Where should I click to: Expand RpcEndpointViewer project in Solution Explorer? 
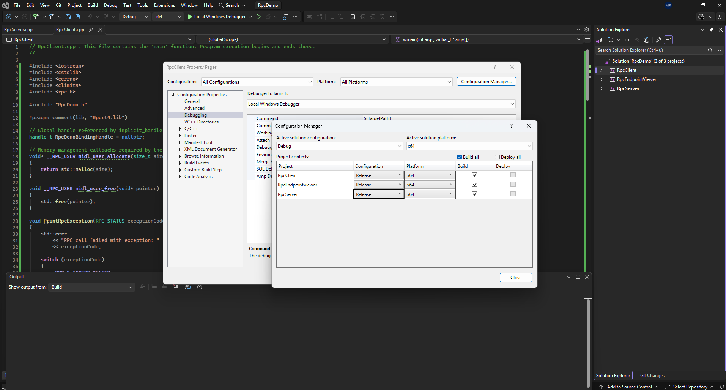[602, 79]
